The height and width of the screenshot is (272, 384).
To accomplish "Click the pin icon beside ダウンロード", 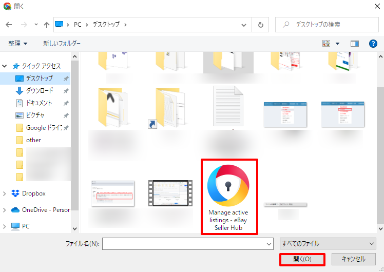I will [66, 91].
